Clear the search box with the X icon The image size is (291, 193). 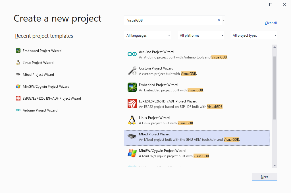tap(219, 20)
